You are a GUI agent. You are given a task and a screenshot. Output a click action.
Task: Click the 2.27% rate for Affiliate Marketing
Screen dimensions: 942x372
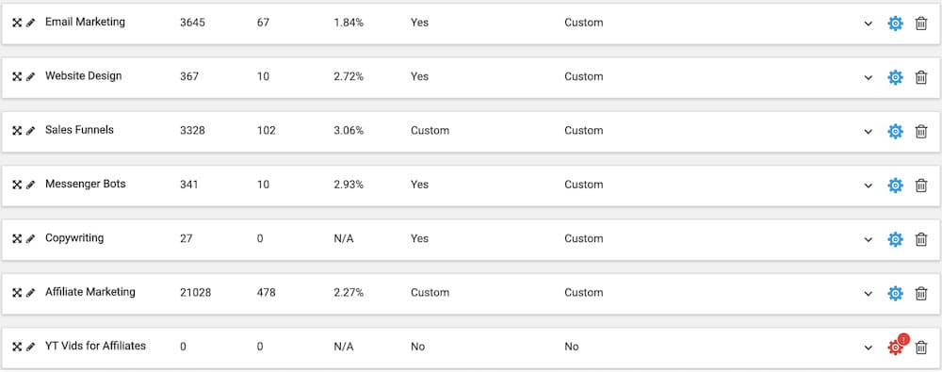click(x=349, y=293)
